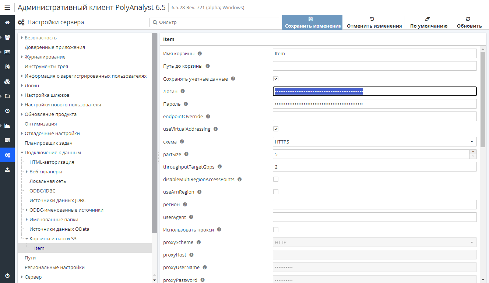Image resolution: width=489 pixels, height=283 pixels.
Task: Collapse the Корзины и папки S3 node
Action: click(27, 238)
